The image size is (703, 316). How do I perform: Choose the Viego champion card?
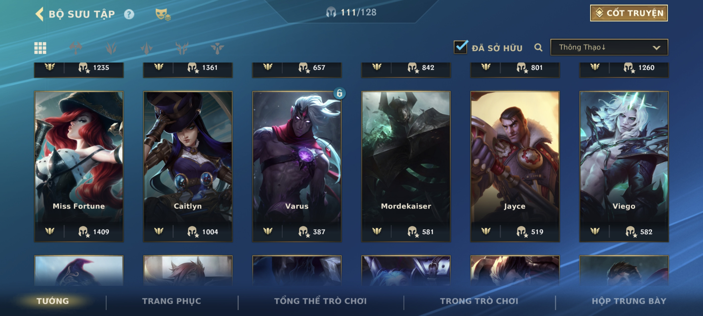(624, 166)
